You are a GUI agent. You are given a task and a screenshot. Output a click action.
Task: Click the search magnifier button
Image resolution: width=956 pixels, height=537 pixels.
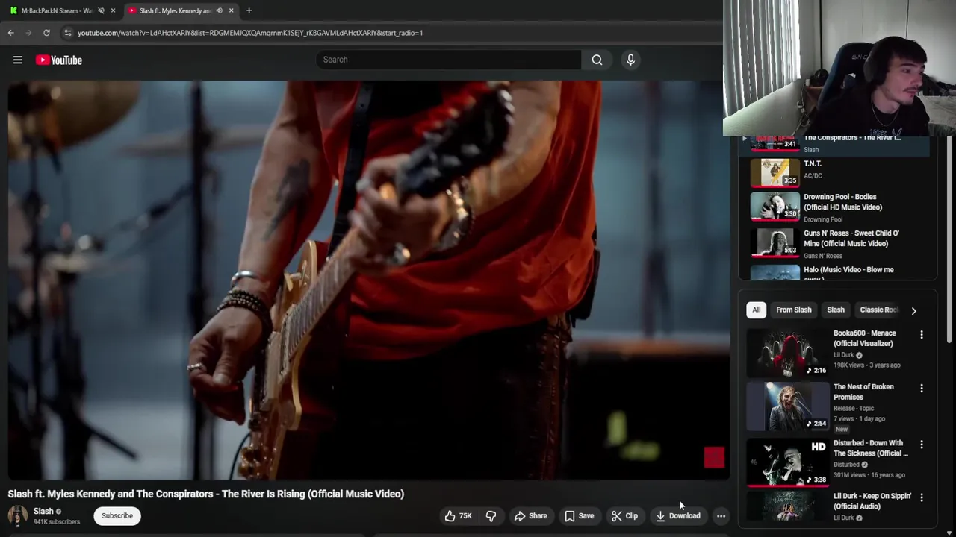click(x=597, y=60)
